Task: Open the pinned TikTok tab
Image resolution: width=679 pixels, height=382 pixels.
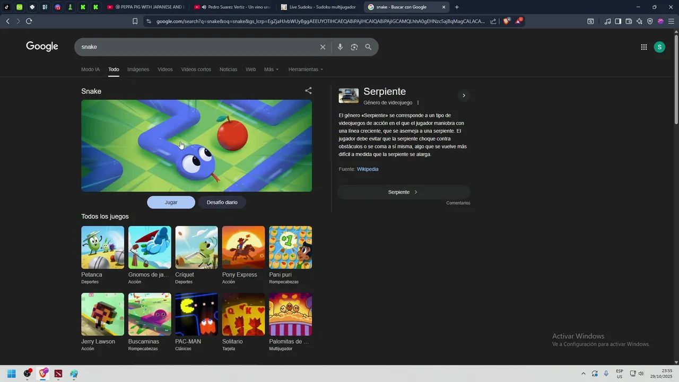Action: [x=7, y=7]
